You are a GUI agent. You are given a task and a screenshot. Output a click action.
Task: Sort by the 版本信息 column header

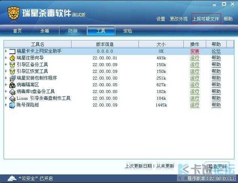(105, 44)
